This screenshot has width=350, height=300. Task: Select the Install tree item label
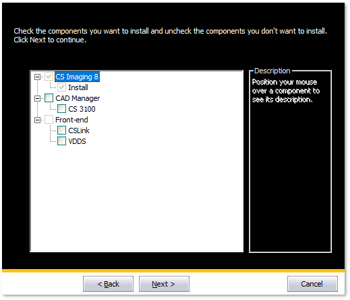click(78, 87)
